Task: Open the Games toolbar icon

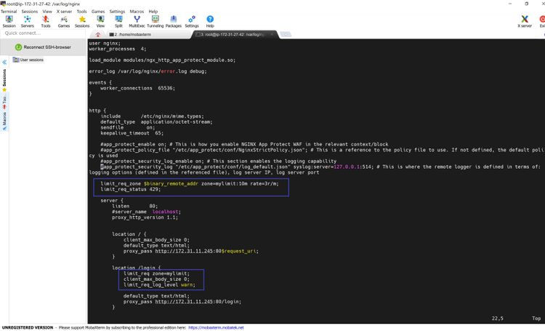Action: (64, 20)
